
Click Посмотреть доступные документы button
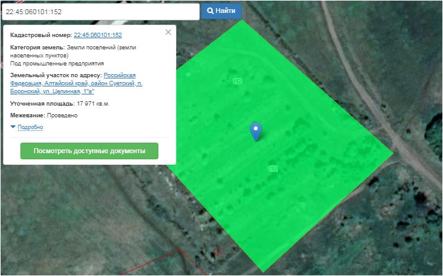tap(89, 151)
